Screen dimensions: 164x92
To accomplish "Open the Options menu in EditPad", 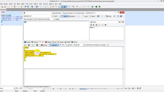I will click(51, 4).
